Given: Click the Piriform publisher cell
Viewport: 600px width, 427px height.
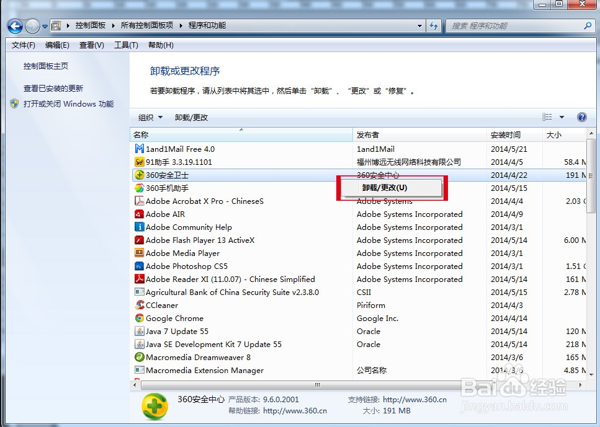Looking at the screenshot, I should [x=371, y=305].
